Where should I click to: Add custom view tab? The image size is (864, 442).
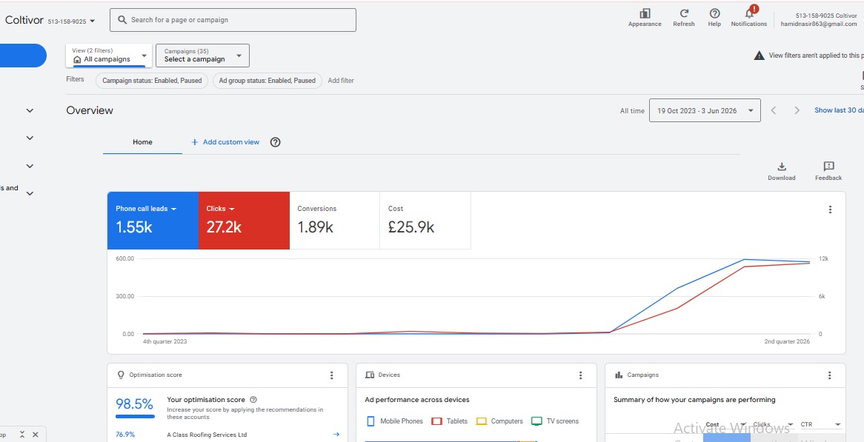[x=225, y=142]
